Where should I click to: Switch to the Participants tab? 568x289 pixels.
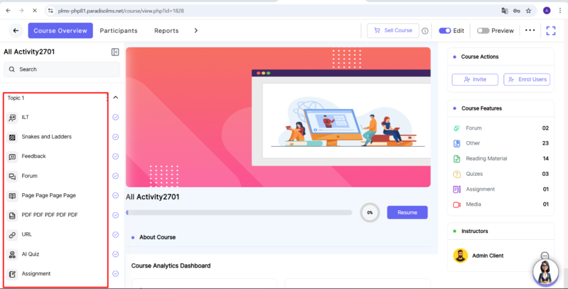tap(119, 30)
